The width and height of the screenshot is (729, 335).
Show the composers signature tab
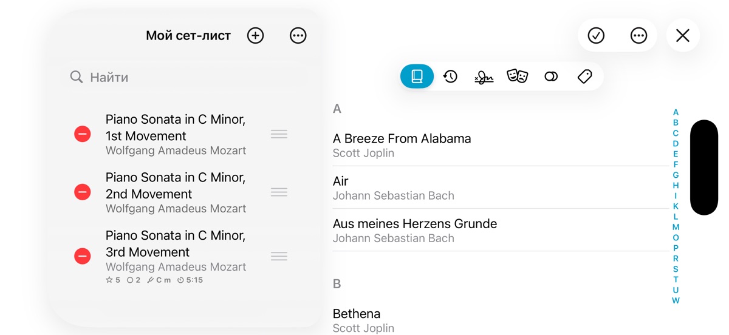point(484,76)
